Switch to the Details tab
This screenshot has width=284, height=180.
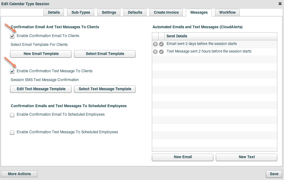54,12
